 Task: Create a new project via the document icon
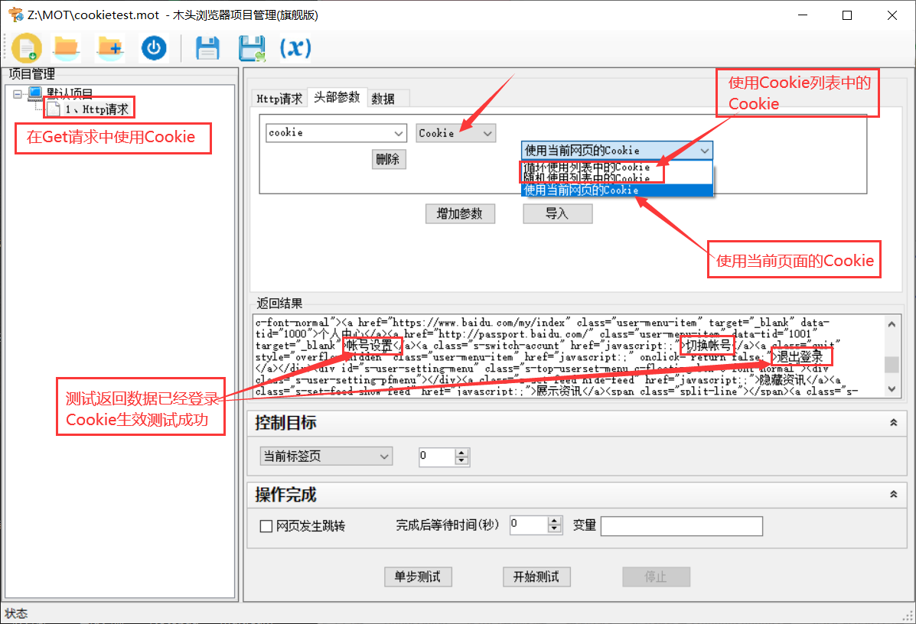coord(27,47)
